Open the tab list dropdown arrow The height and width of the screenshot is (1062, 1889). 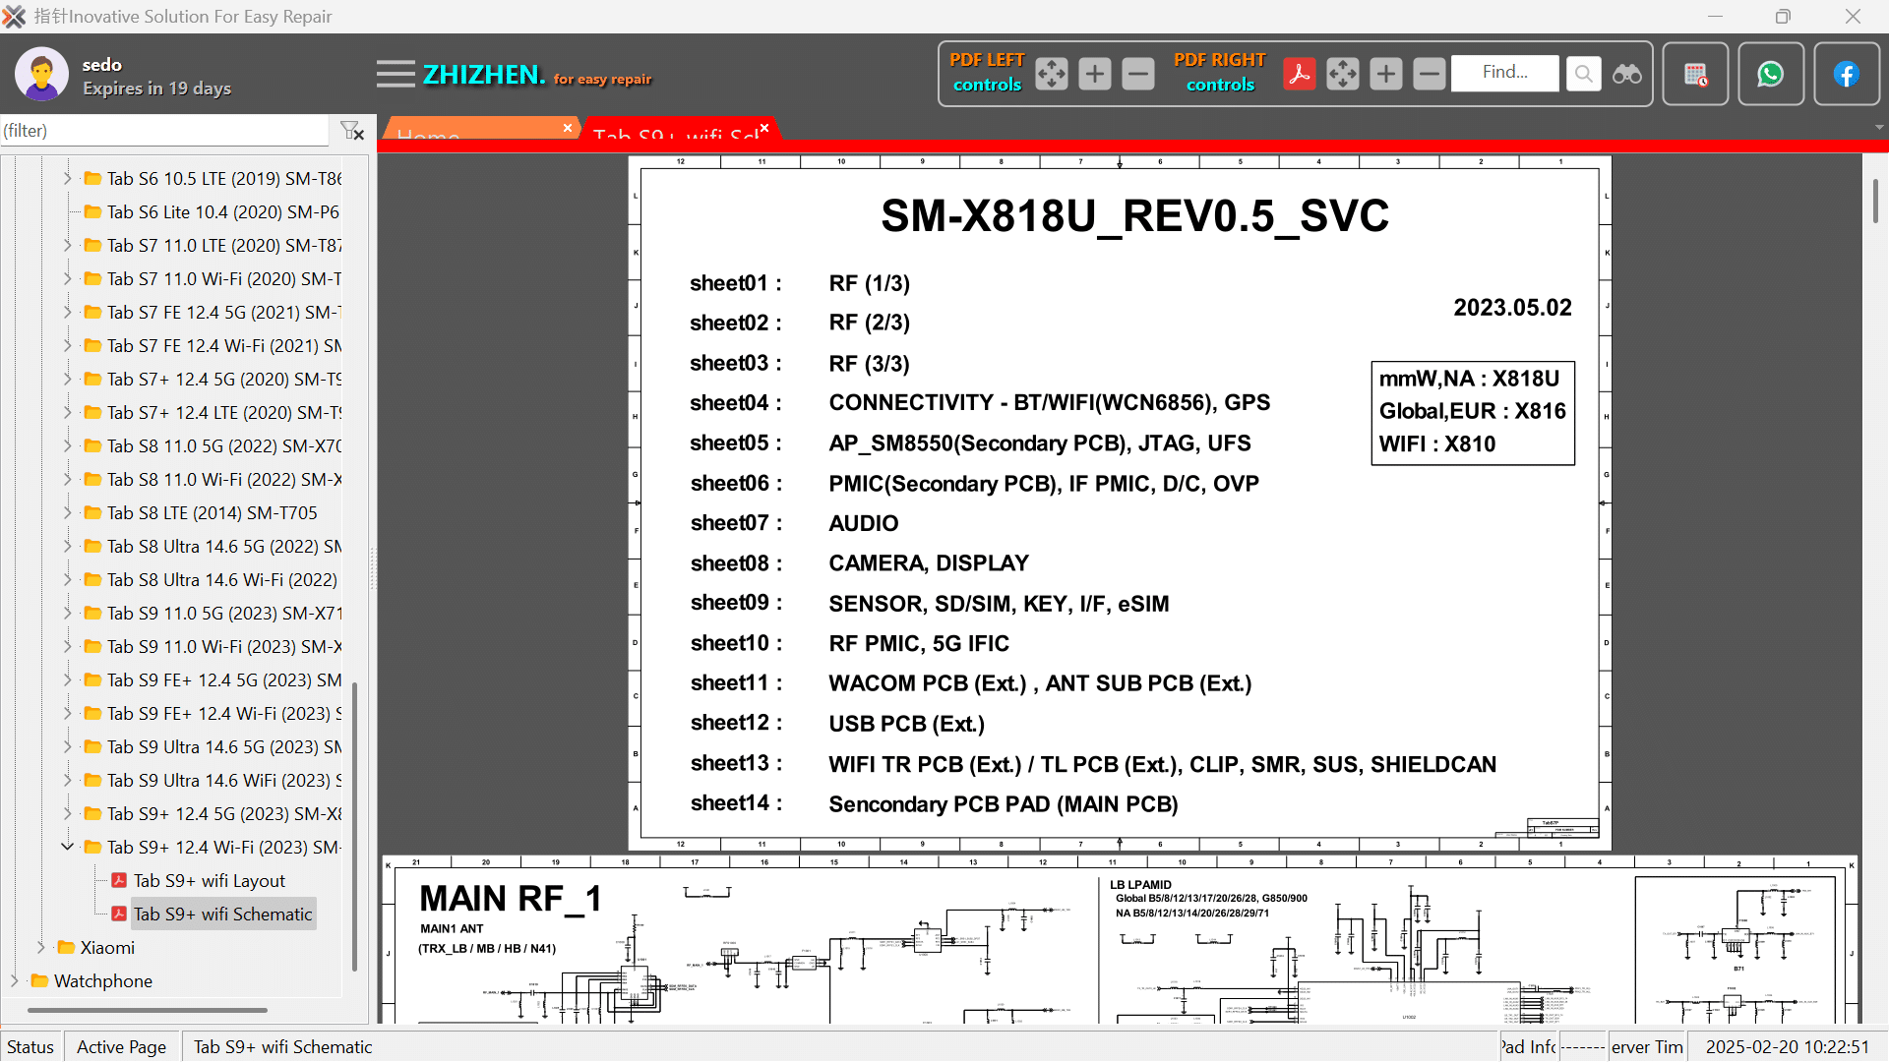tap(1879, 128)
